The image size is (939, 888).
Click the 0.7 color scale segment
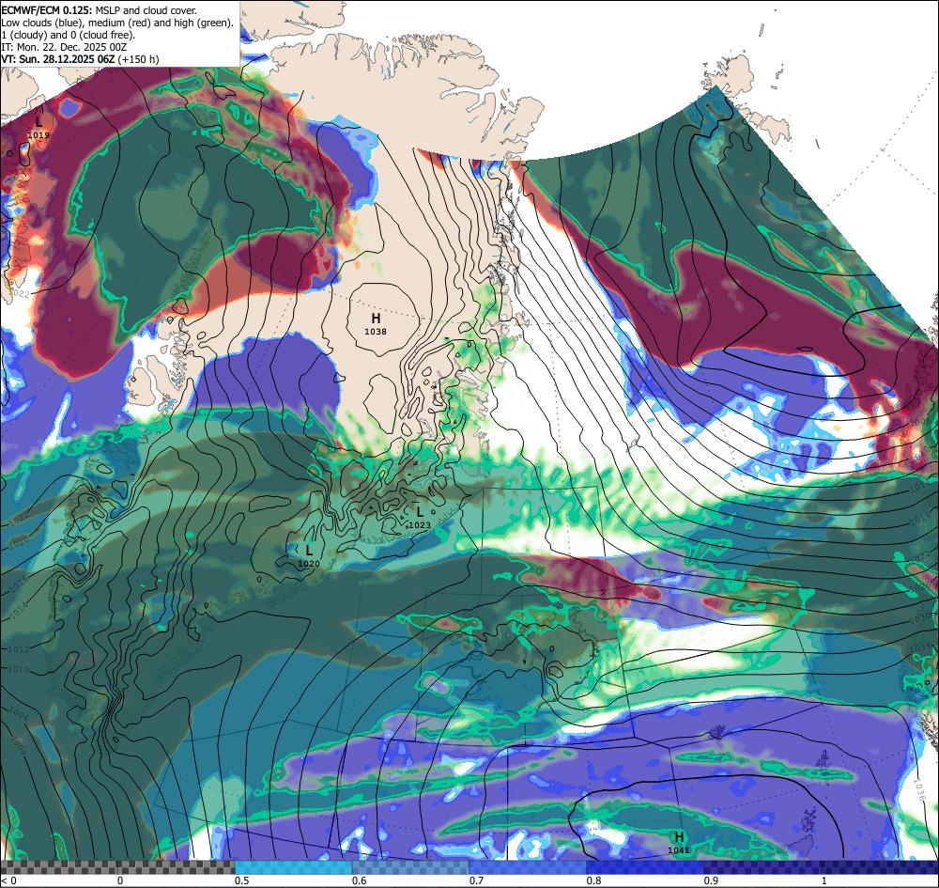pyautogui.click(x=528, y=867)
